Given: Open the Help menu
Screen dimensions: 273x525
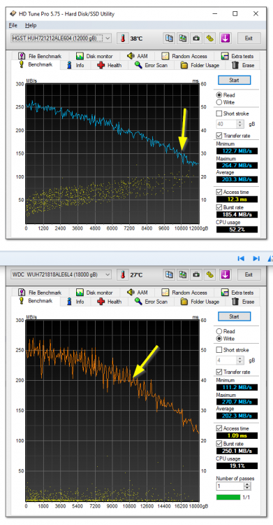Looking at the screenshot, I should click(31, 25).
